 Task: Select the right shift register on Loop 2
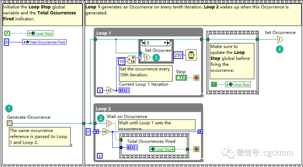click(x=200, y=132)
